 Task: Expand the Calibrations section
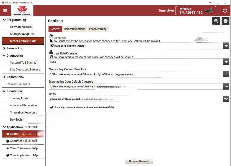(15, 77)
